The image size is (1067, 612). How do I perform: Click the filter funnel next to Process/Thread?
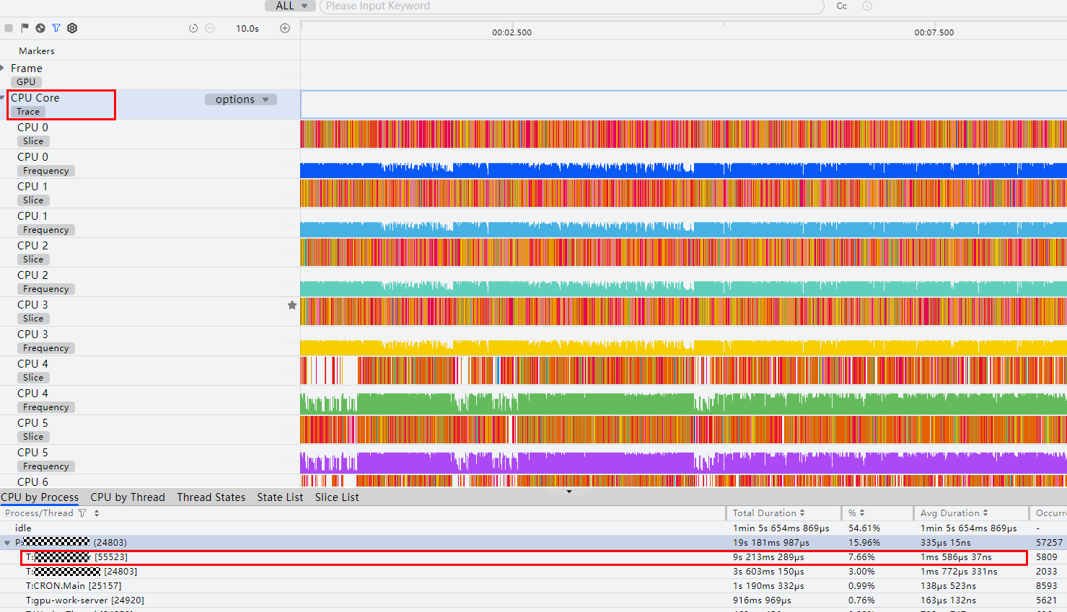tap(82, 513)
